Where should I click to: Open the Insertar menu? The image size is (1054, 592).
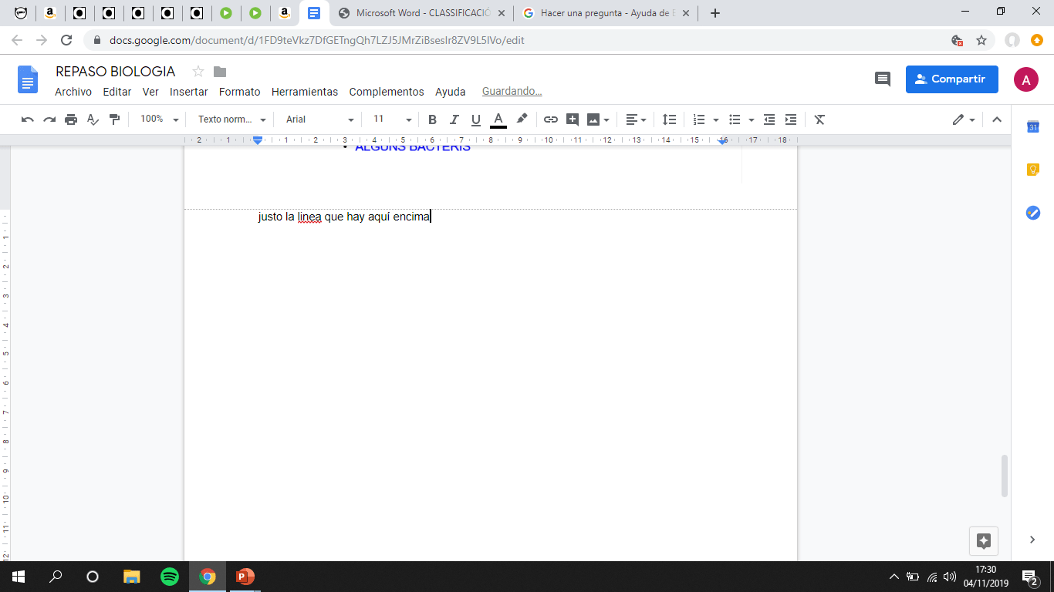tap(189, 92)
